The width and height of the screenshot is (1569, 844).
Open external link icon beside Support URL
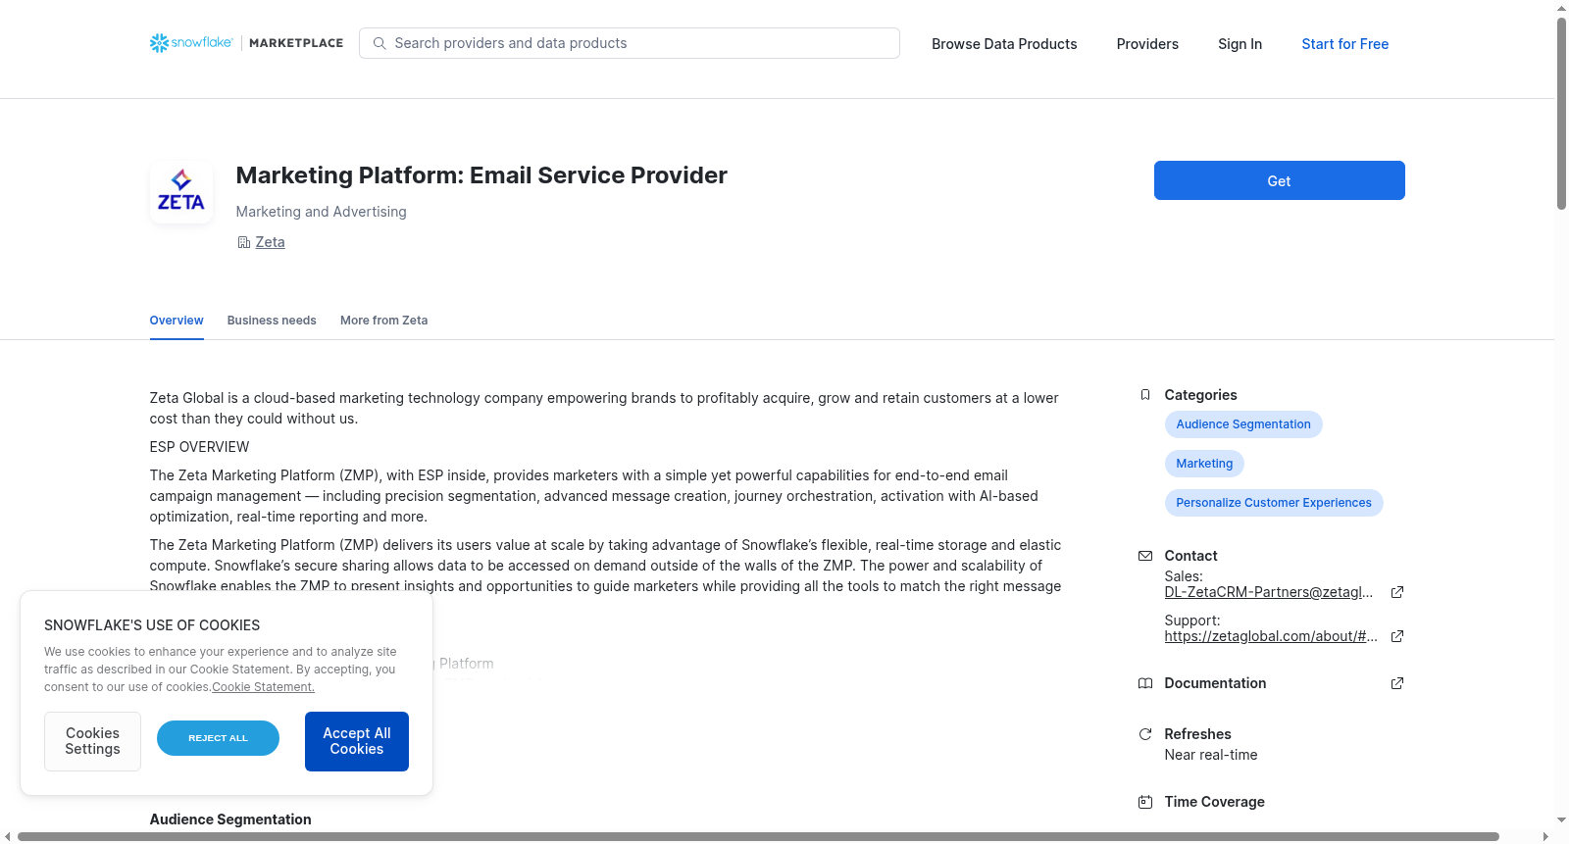[1397, 636]
